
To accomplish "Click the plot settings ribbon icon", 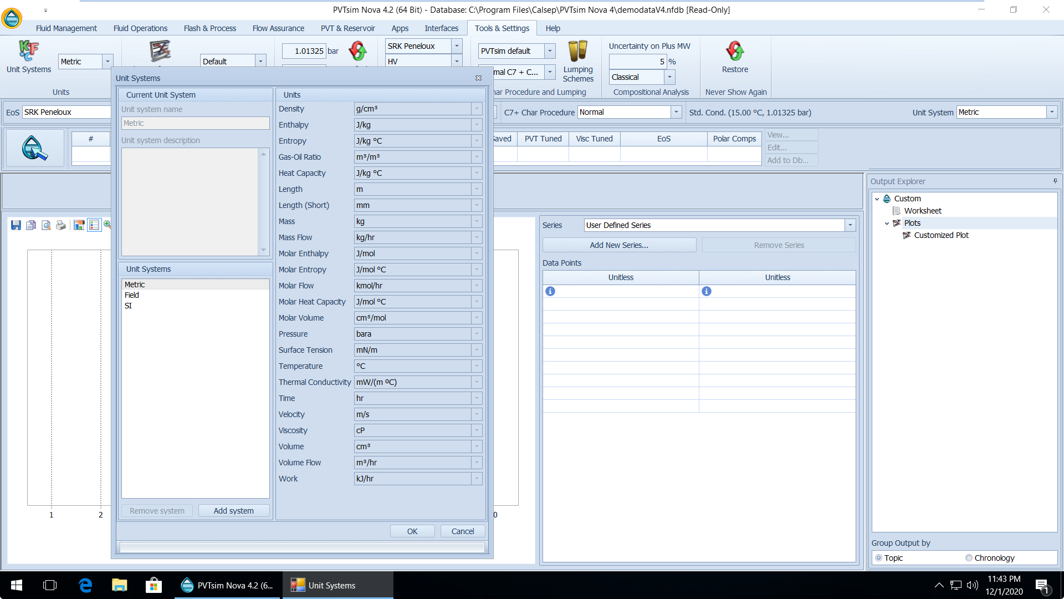I will 160,52.
